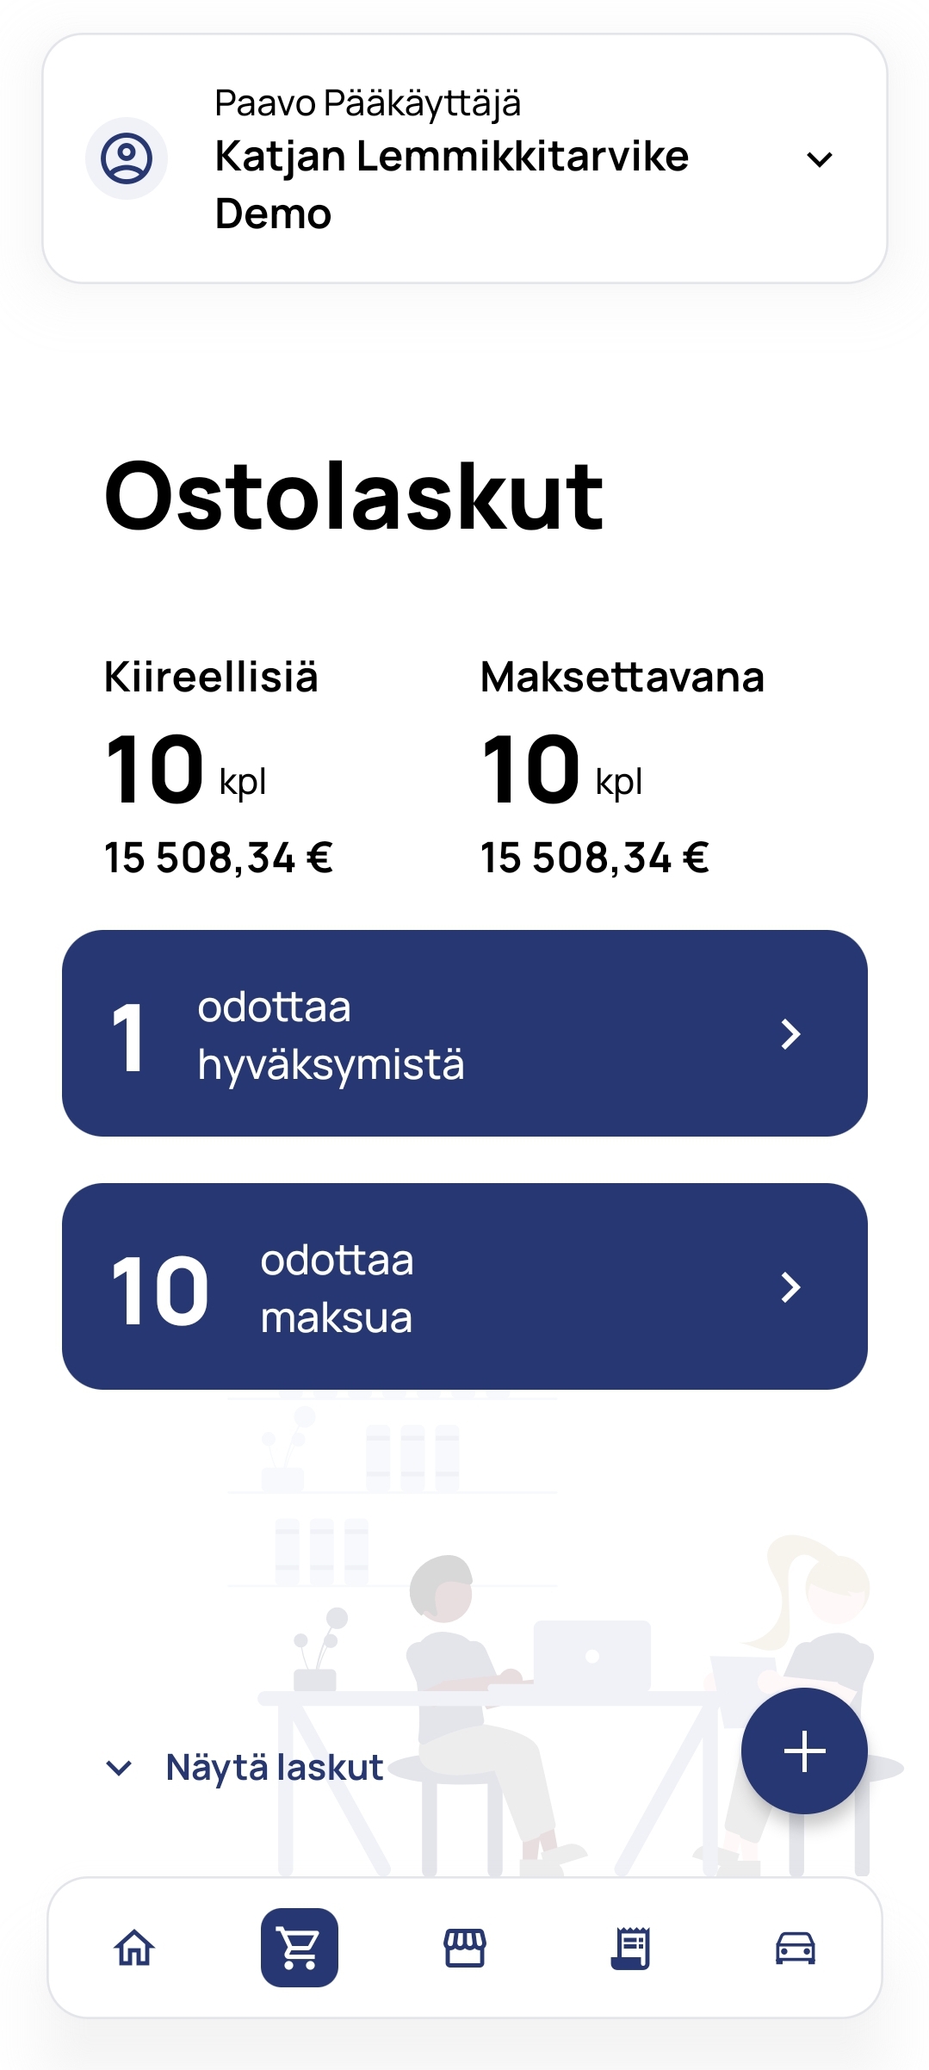Image resolution: width=929 pixels, height=2070 pixels.
Task: Click chevron beside Näytä laskut
Action: 119,1768
